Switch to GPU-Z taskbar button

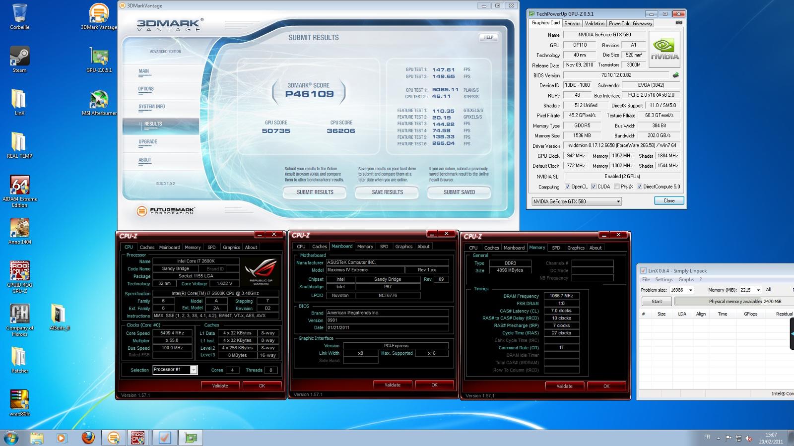pyautogui.click(x=191, y=438)
